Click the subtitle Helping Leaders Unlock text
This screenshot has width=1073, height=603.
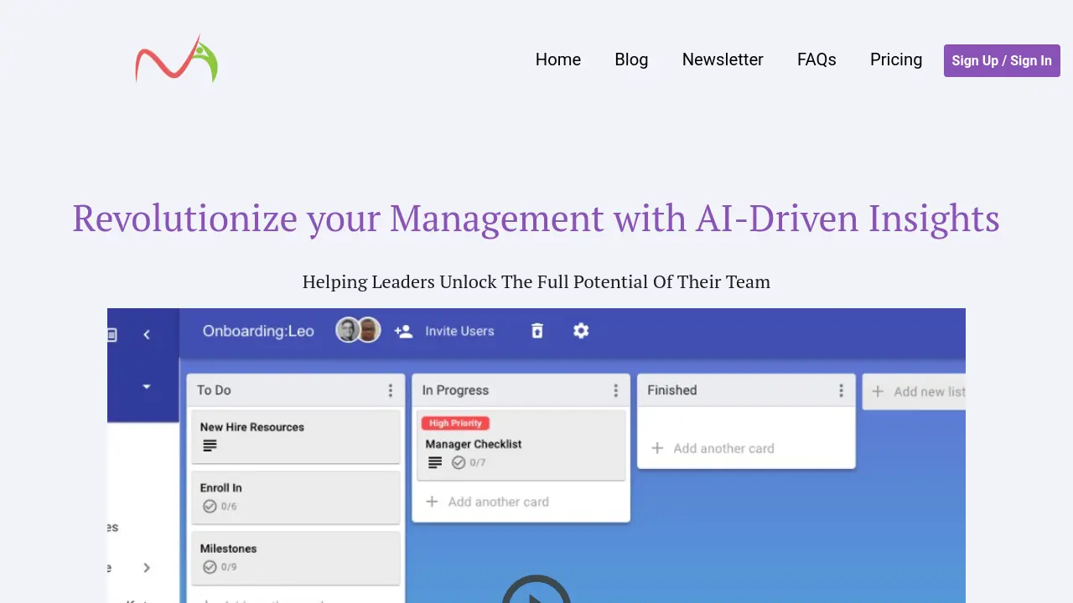536,281
